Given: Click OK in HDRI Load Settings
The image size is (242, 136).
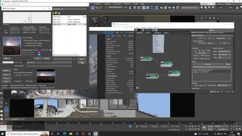Looking at the screenshot, I should 38,59.
